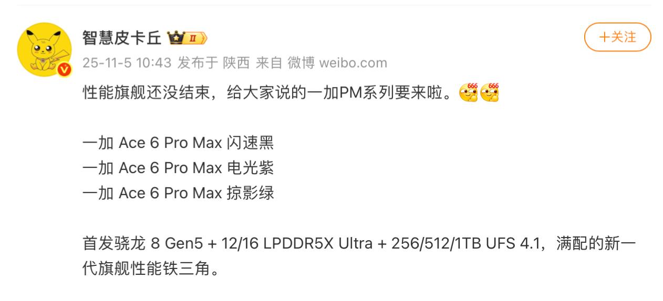Click the first 666 emoji
The width and height of the screenshot is (663, 301).
(x=468, y=92)
